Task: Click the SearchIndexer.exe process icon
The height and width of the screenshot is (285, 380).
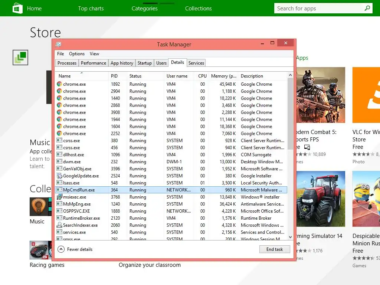Action: [59, 225]
